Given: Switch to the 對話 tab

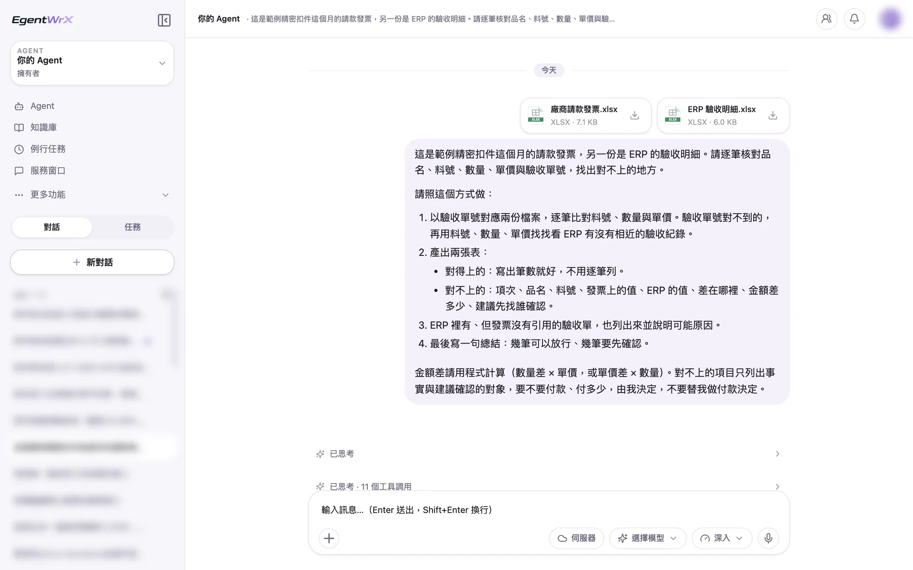Looking at the screenshot, I should 52,227.
